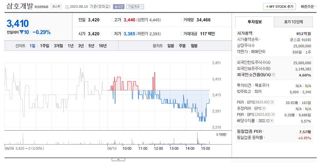
Task: Click the 코스피 market badge
Action: (56, 6)
